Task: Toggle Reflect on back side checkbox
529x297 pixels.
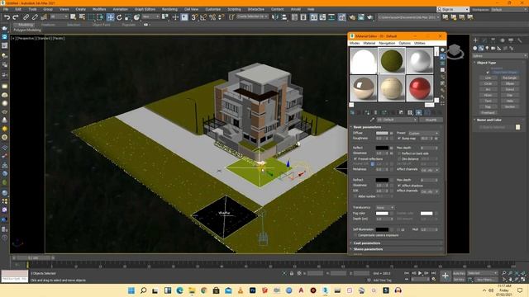Action: [x=399, y=153]
